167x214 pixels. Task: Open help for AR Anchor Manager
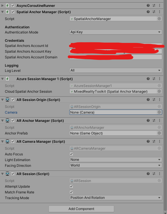[x=148, y=120]
